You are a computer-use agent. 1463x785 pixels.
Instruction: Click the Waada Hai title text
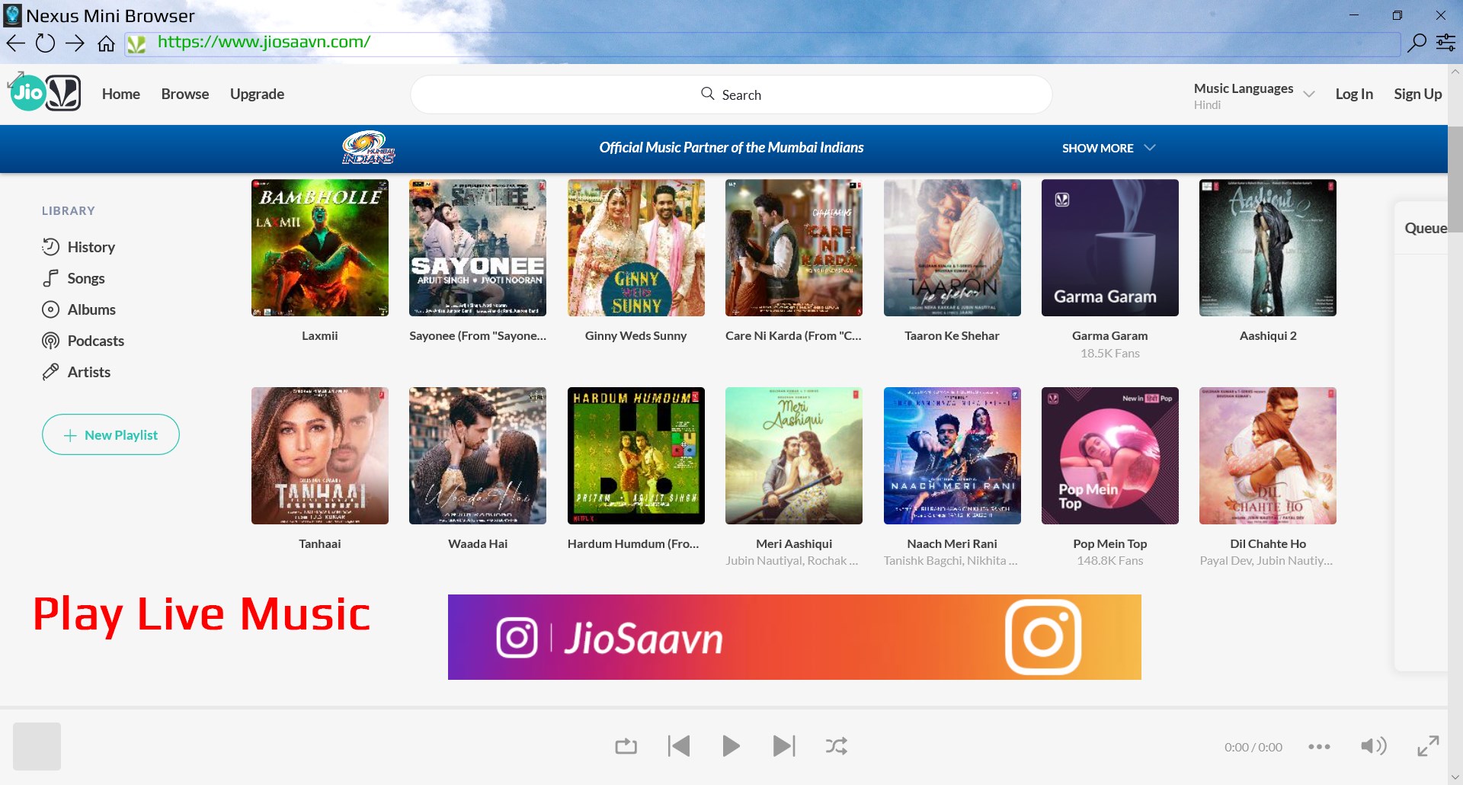pyautogui.click(x=478, y=543)
